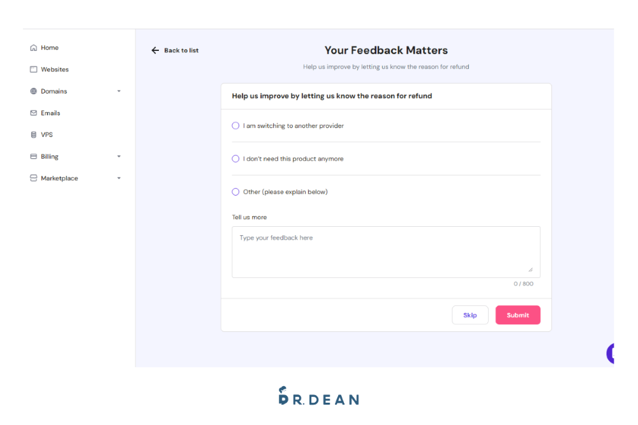638x425 pixels.
Task: Expand the Domains submenu arrow
Action: pyautogui.click(x=119, y=91)
